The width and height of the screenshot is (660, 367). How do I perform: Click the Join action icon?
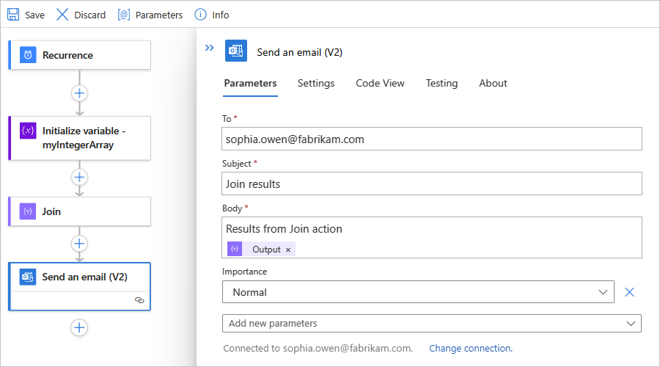pyautogui.click(x=28, y=211)
